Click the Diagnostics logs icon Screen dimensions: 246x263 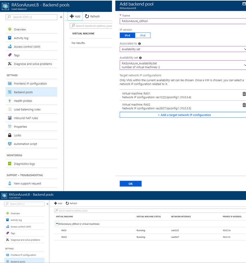[10, 164]
